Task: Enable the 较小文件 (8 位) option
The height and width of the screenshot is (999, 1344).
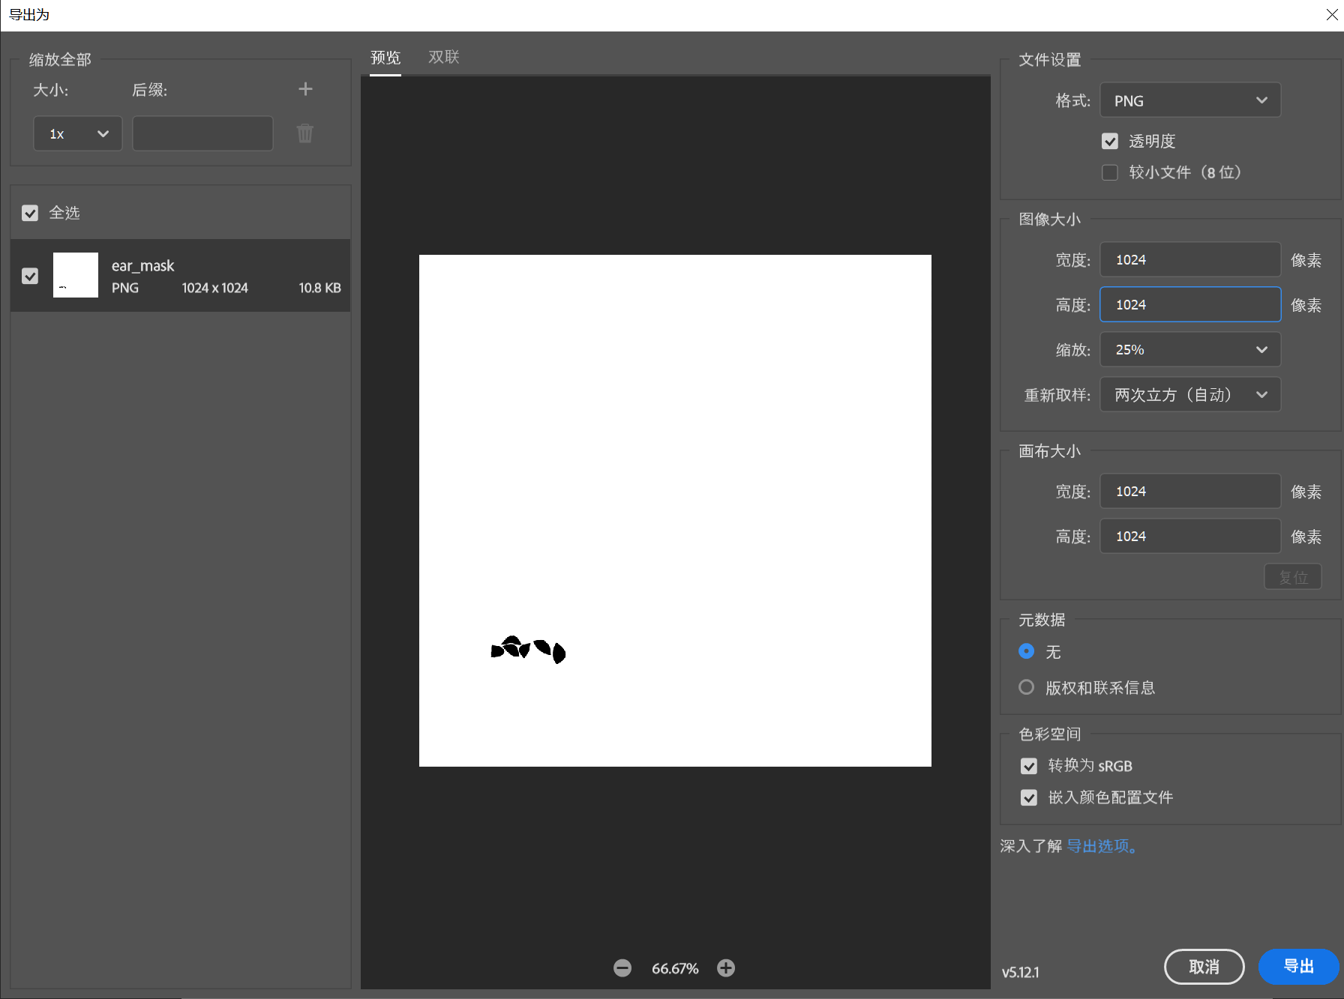Action: coord(1110,173)
